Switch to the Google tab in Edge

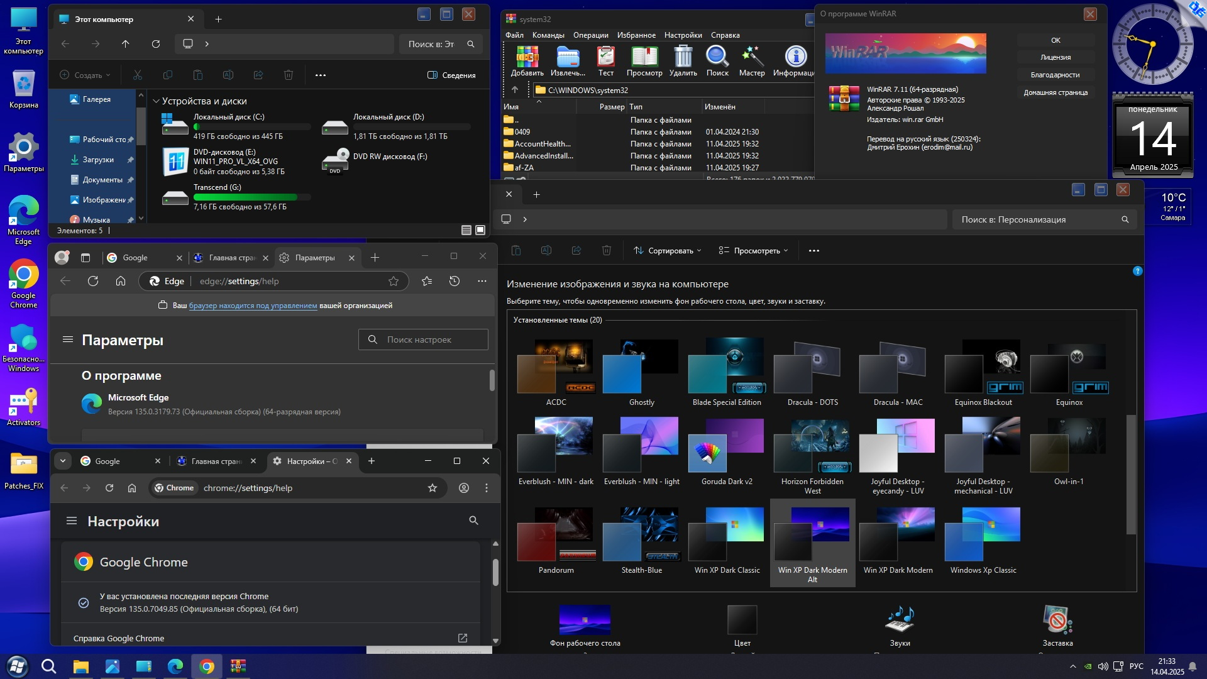[x=135, y=258]
